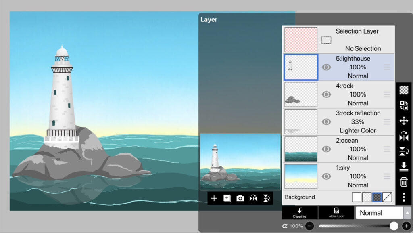Image resolution: width=413 pixels, height=233 pixels.
Task: Open the Normal blend mode dropdown
Action: pyautogui.click(x=379, y=213)
